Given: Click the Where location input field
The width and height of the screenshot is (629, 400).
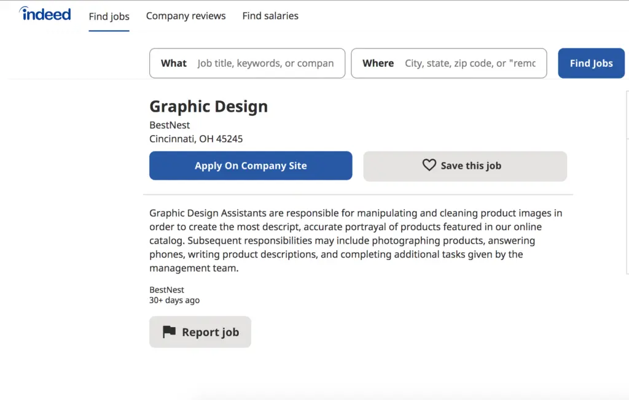Looking at the screenshot, I should coord(470,63).
